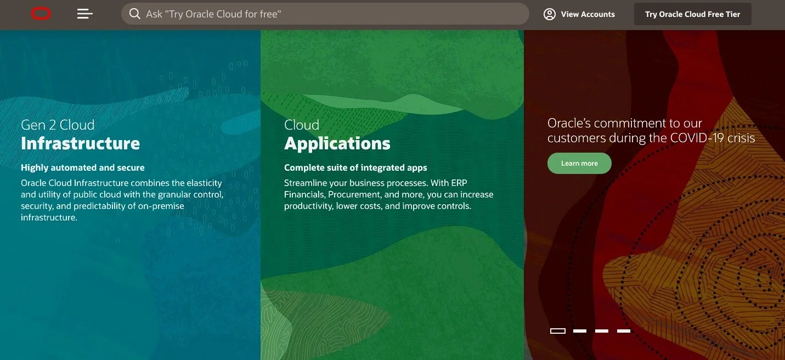This screenshot has width=785, height=360.
Task: Click 'Complete suite of integrated apps' text
Action: click(355, 167)
